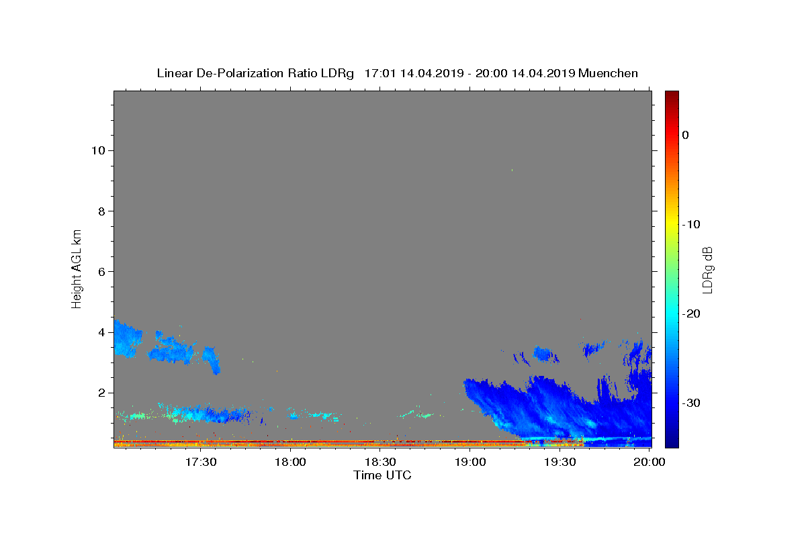The image size is (806, 537).
Task: Click the "LDRg dB" colorbar label
Action: click(x=707, y=270)
